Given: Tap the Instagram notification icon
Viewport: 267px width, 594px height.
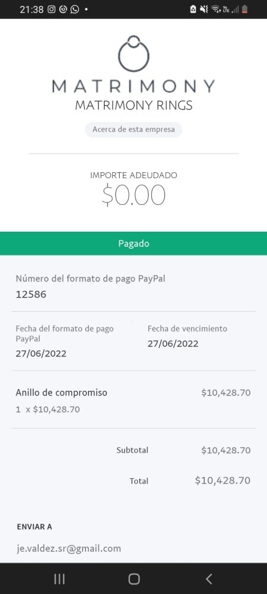Looking at the screenshot, I should pyautogui.click(x=52, y=10).
